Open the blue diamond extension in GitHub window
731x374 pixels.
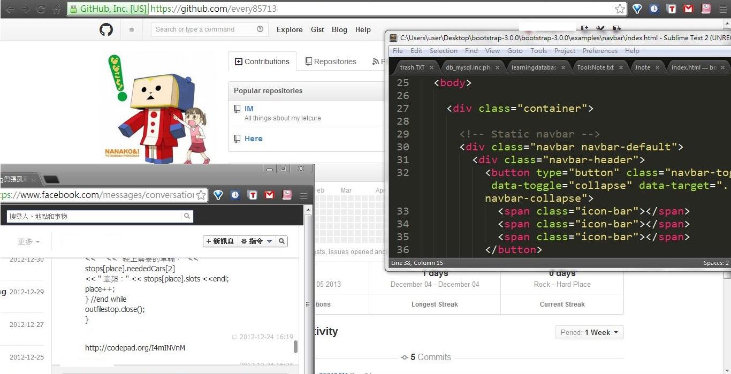pyautogui.click(x=637, y=9)
